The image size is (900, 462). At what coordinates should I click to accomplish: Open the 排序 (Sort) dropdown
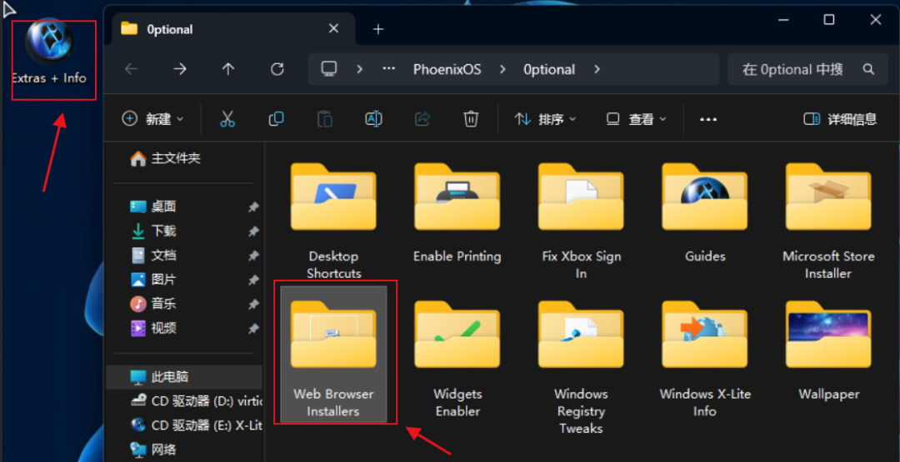click(x=545, y=119)
